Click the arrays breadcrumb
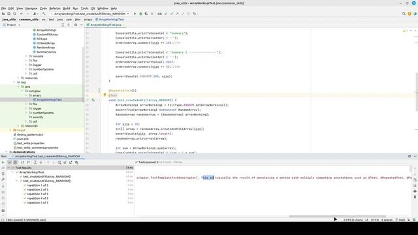This screenshot has height=235, width=418. 88,20
